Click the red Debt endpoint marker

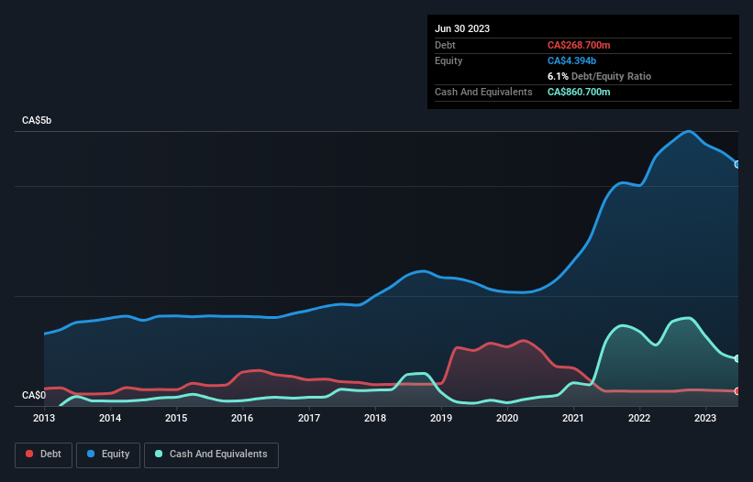(x=737, y=391)
